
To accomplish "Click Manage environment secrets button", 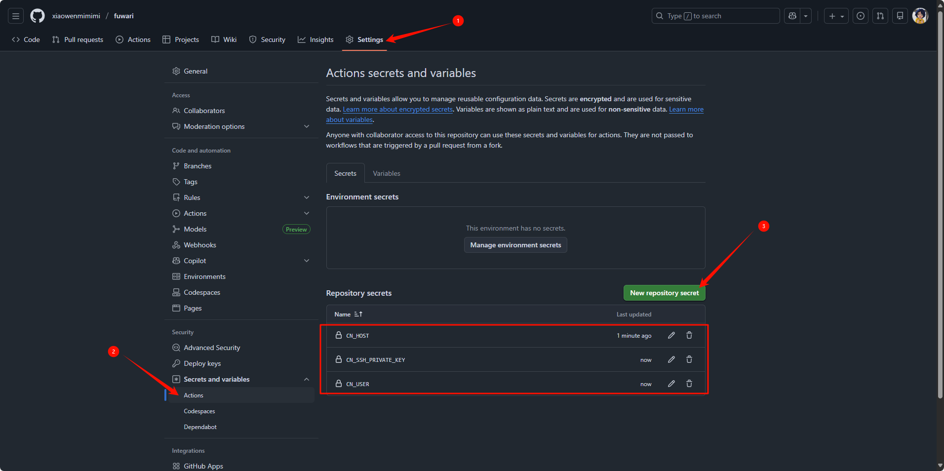I will tap(515, 245).
